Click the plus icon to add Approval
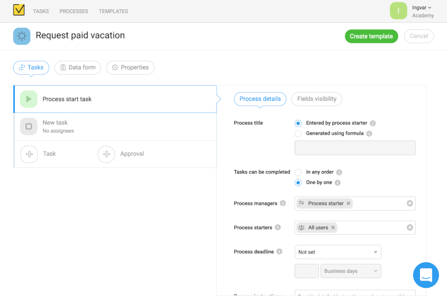447x296 pixels. pos(106,154)
